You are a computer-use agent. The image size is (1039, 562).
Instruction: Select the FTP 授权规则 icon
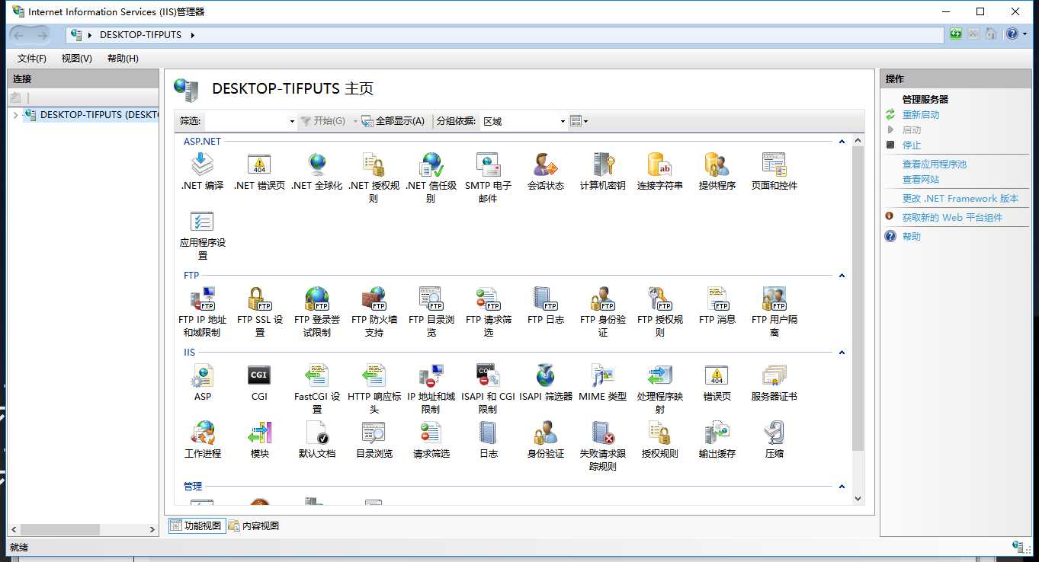click(659, 299)
